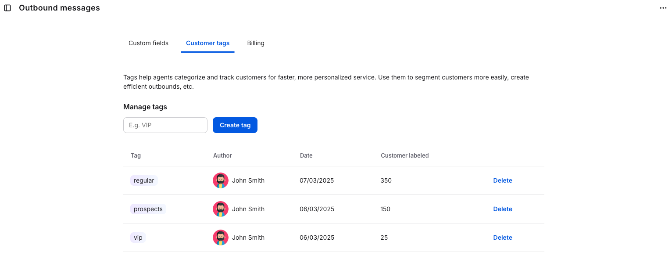This screenshot has width=672, height=270.
Task: Delete the vip tag
Action: 503,238
